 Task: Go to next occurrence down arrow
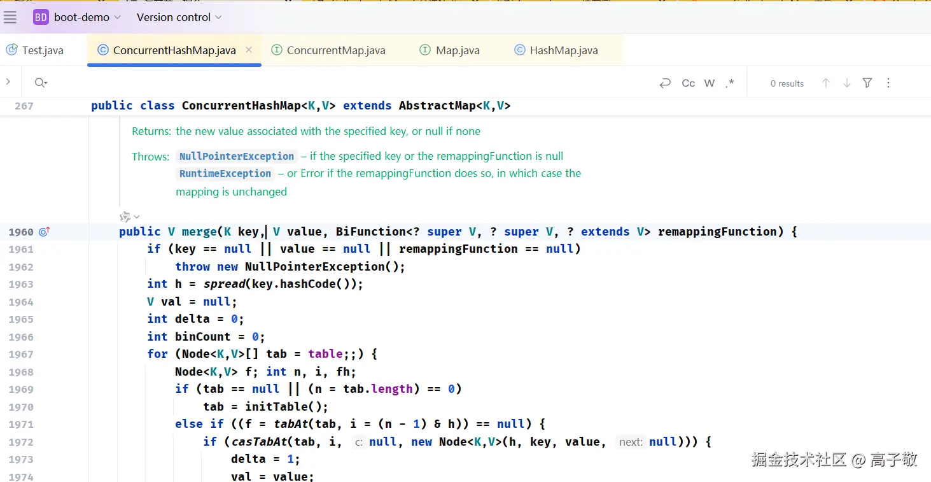coord(847,83)
